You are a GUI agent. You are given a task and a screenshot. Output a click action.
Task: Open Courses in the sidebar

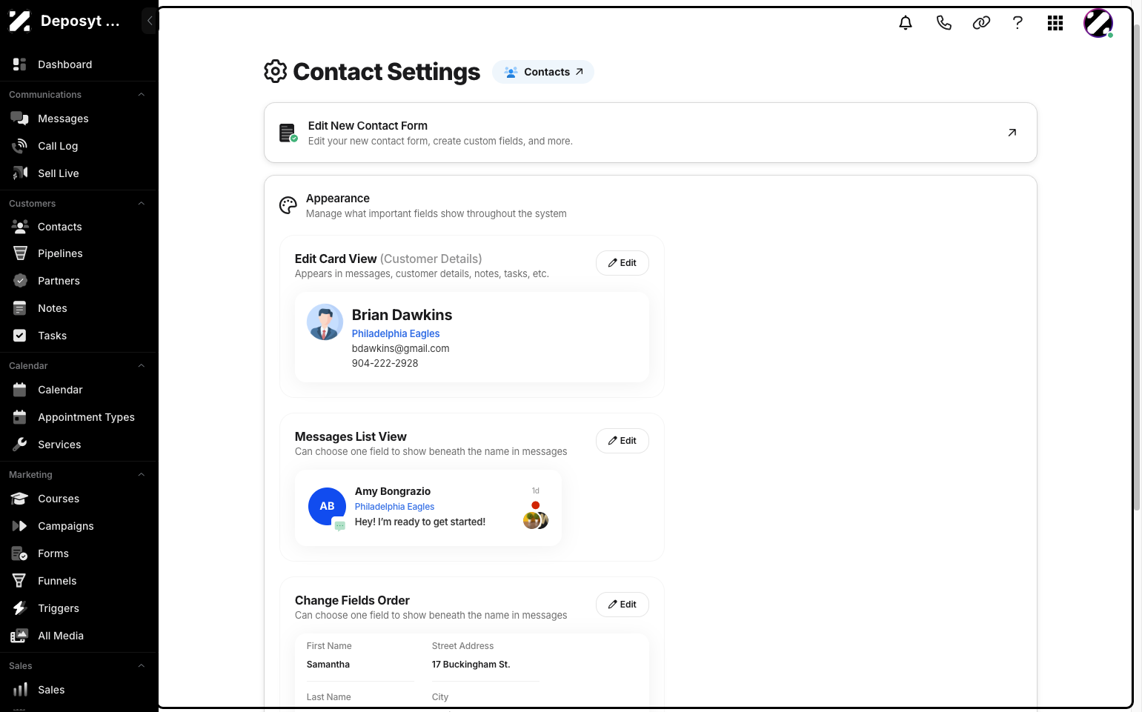[79, 499]
